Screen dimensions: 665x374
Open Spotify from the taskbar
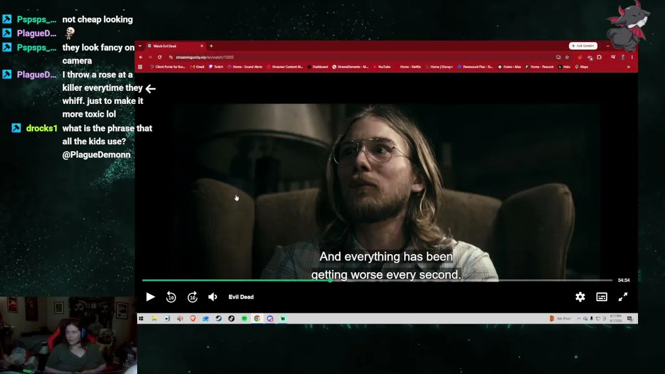(244, 319)
